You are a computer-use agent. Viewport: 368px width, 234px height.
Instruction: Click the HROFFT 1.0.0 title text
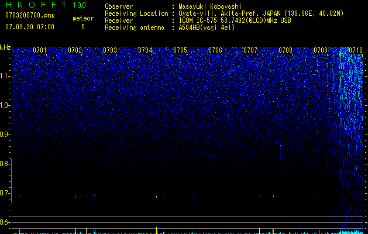pyautogui.click(x=46, y=5)
